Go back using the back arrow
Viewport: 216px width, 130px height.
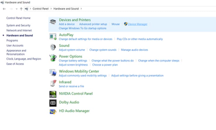[x=4, y=9]
